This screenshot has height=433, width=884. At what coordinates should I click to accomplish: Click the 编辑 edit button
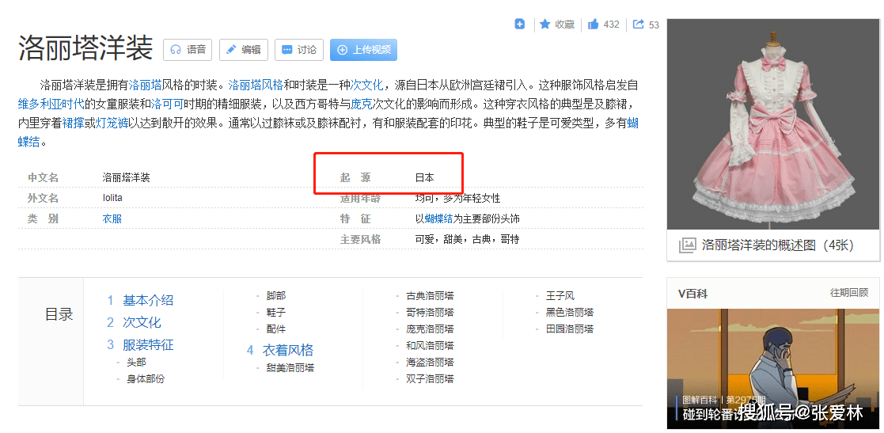(x=243, y=50)
